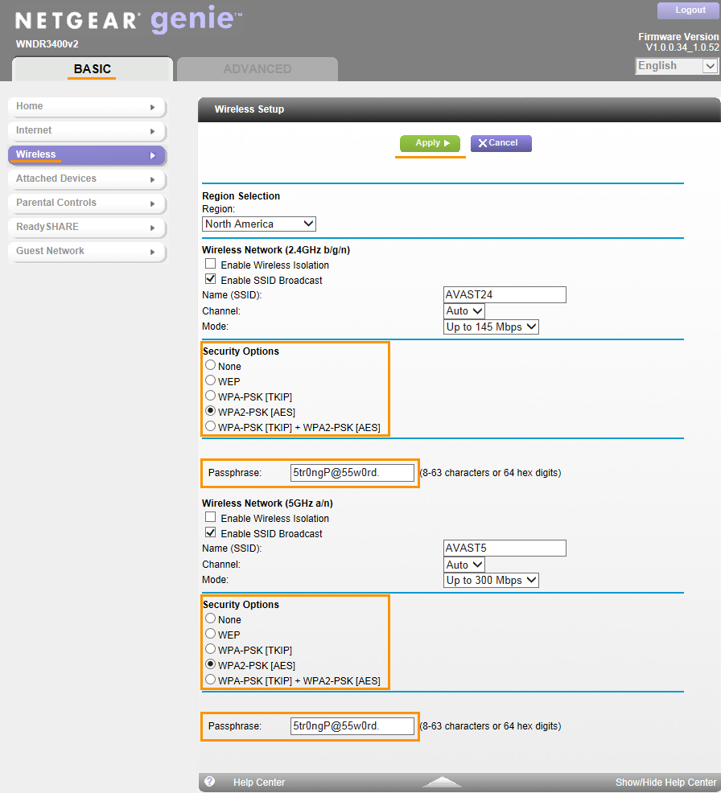Click the help center expand arrow icon
Viewport: 721px width, 793px height.
442,782
